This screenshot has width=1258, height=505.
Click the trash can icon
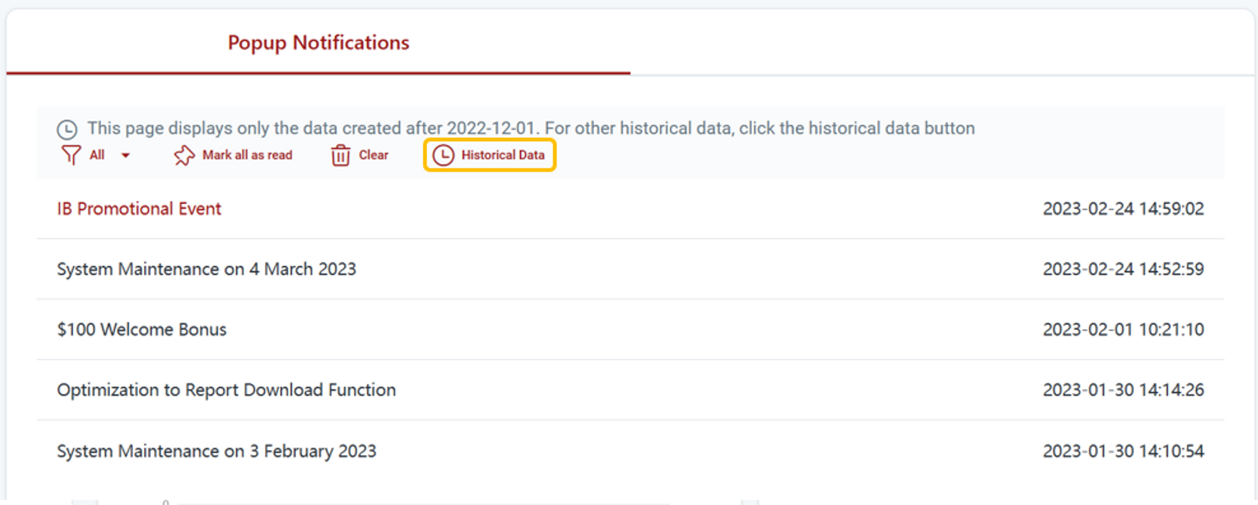pyautogui.click(x=341, y=155)
